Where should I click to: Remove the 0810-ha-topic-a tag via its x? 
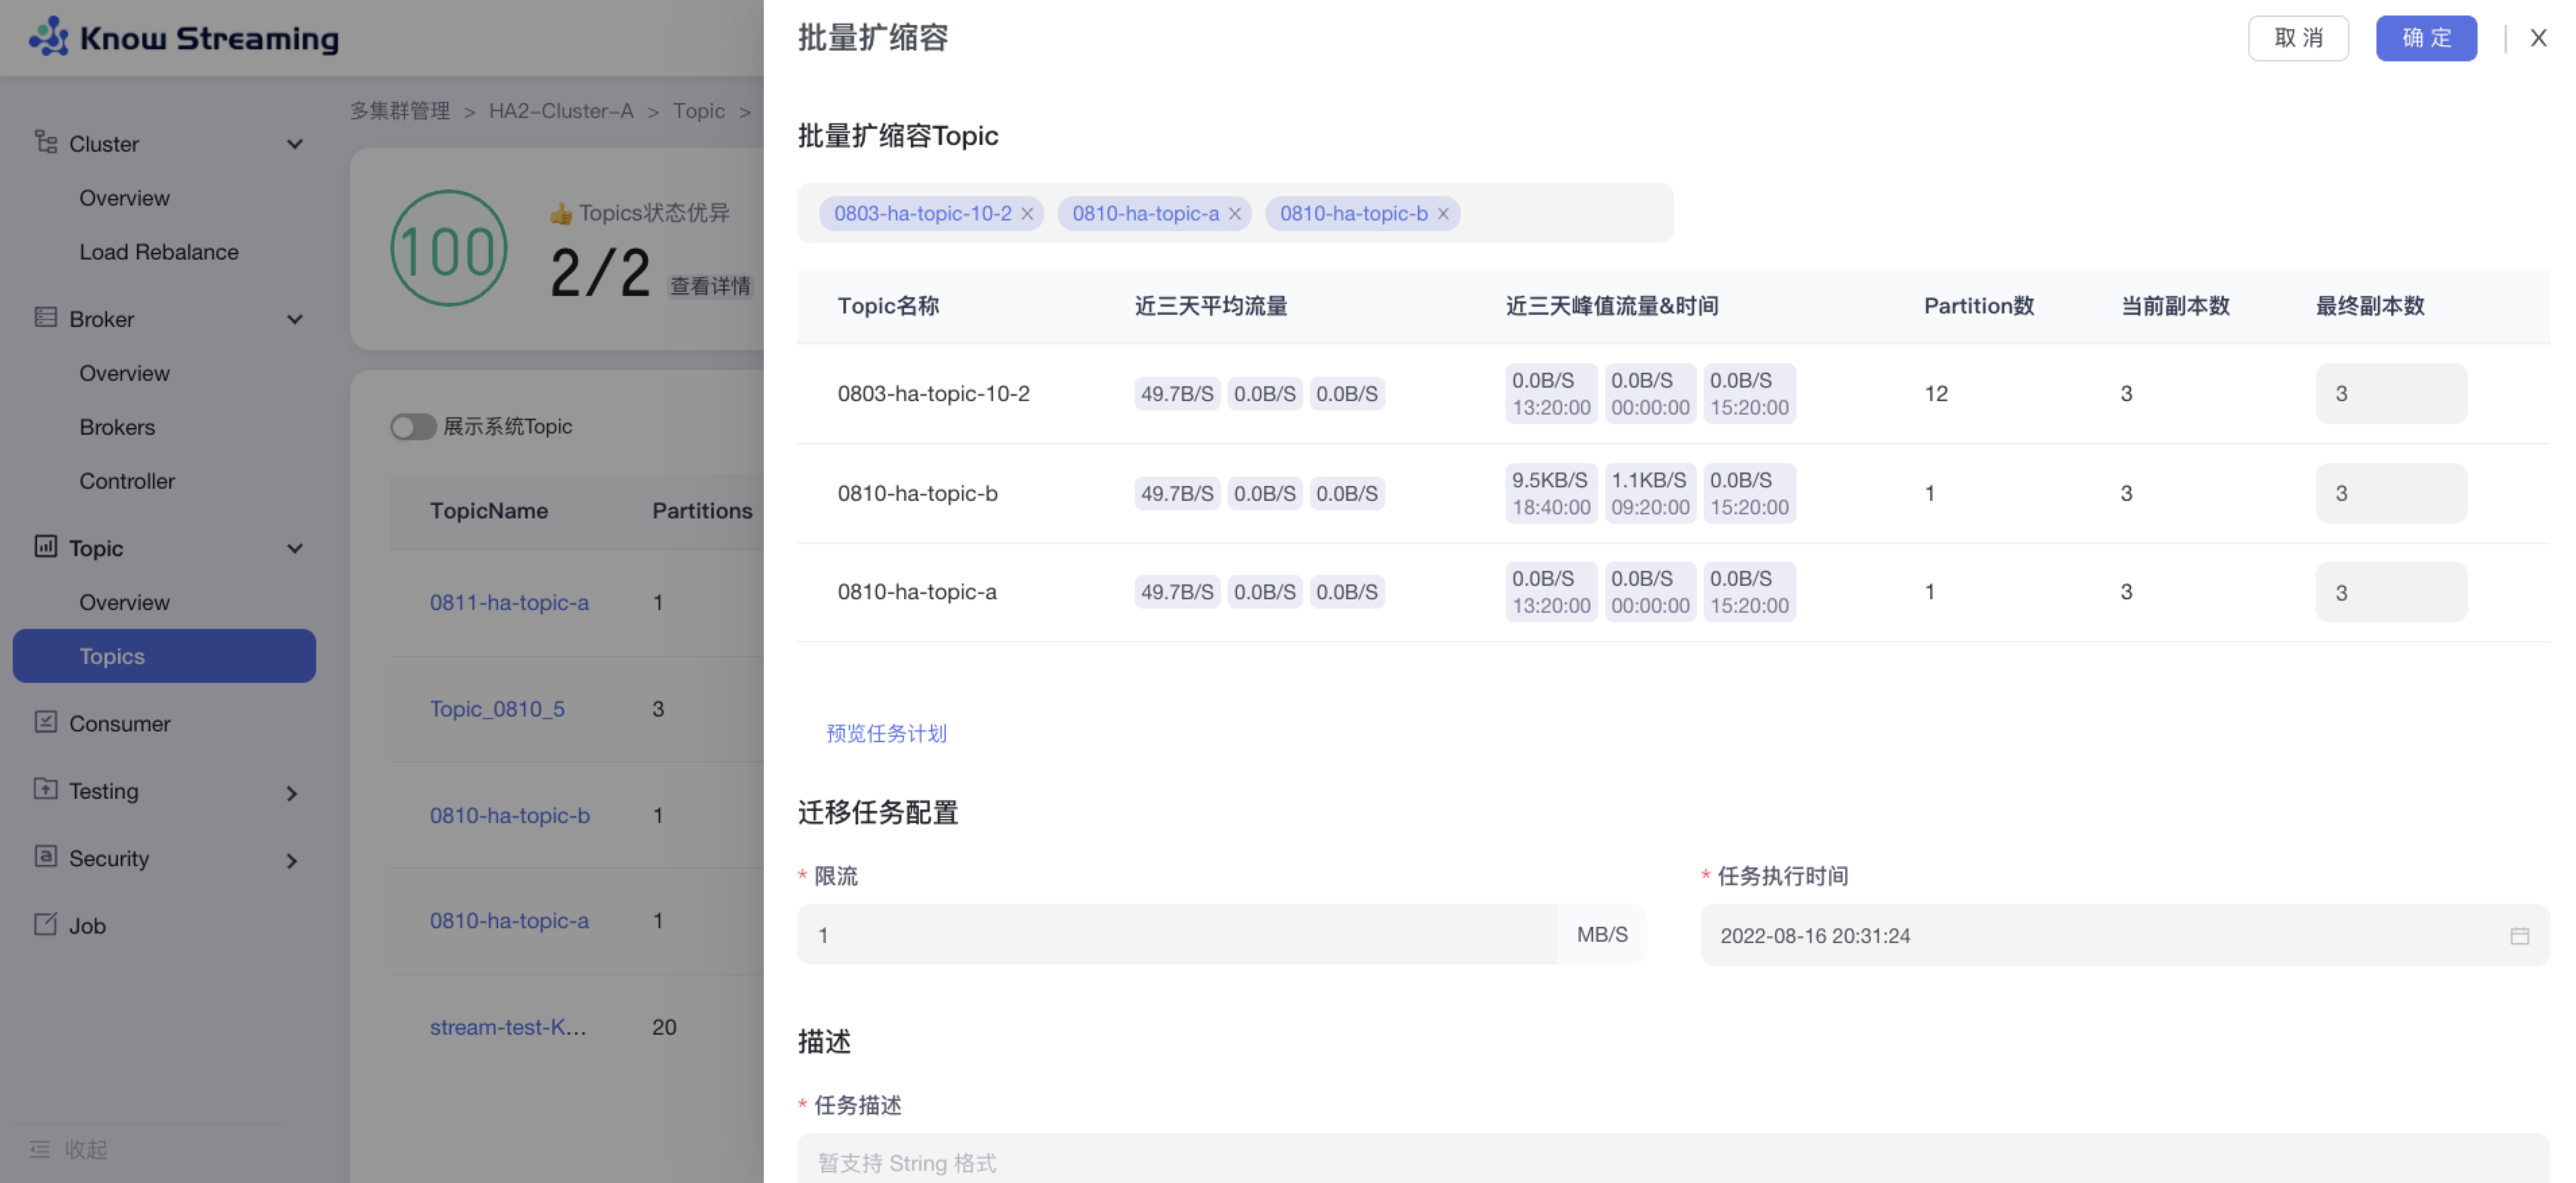[1235, 214]
